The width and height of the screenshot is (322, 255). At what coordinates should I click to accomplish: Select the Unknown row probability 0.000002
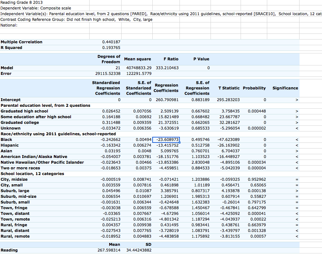coord(257,128)
